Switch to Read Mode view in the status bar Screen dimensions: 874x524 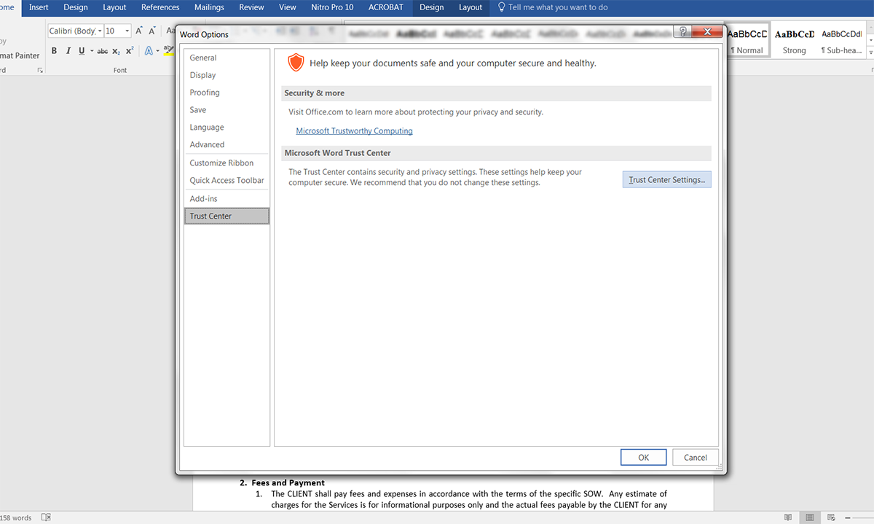(x=788, y=517)
